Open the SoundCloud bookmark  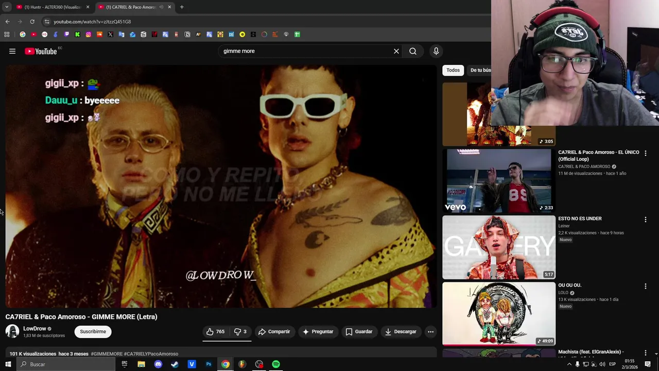click(x=99, y=35)
